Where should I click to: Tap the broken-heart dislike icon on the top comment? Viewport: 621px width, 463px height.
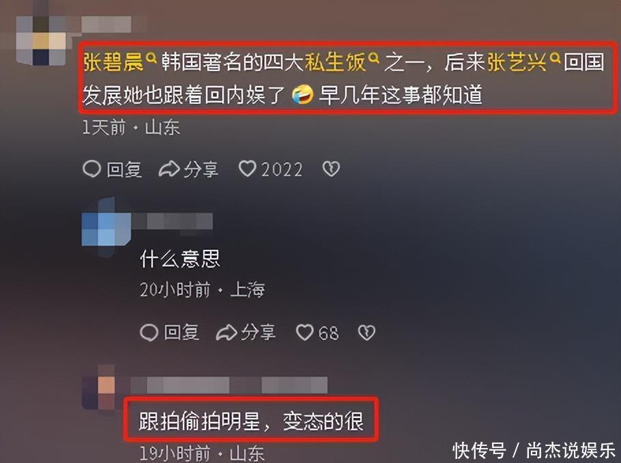[331, 169]
